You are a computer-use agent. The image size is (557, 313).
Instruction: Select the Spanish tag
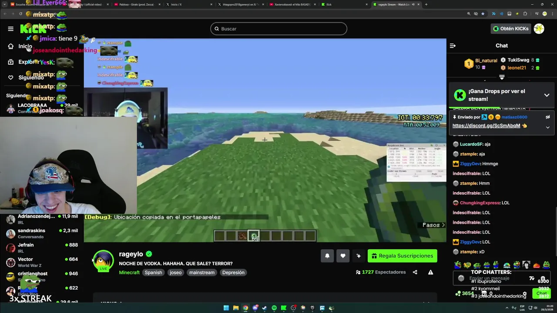tap(153, 273)
